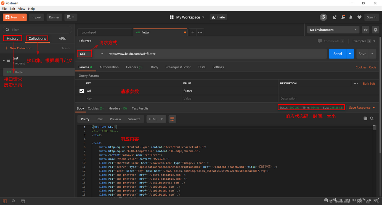Open the Save options dropdown arrow
The image size is (382, 205).
[x=372, y=54]
